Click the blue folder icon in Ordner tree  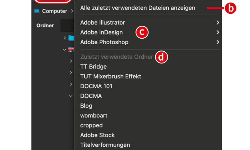[71, 38]
